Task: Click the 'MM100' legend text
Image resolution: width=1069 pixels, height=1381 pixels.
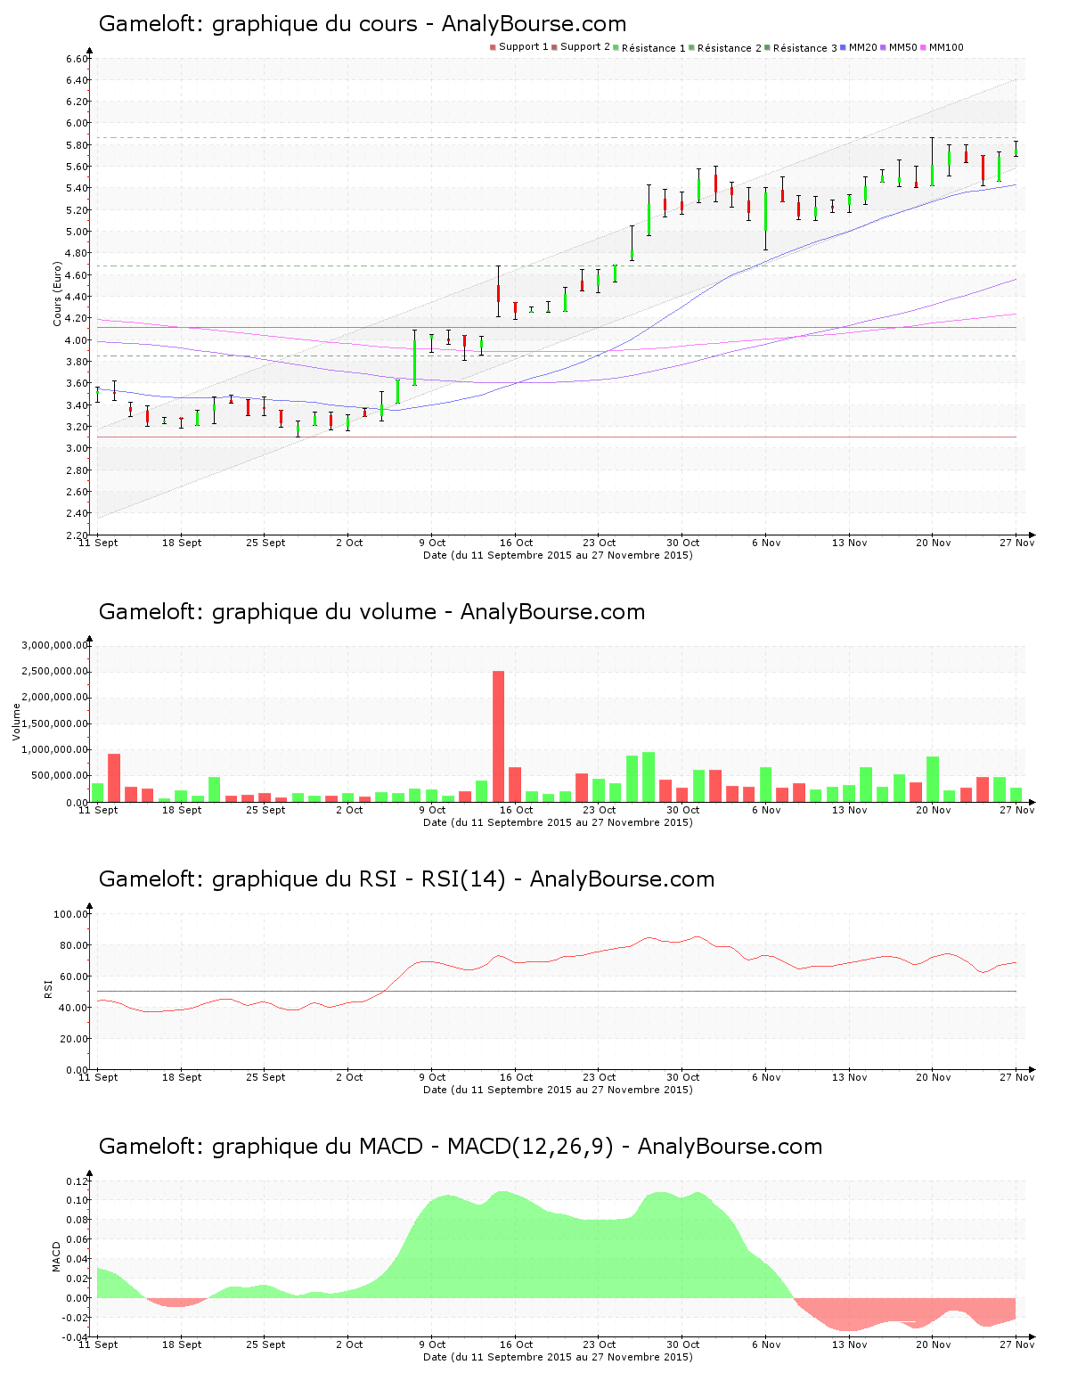Action: tap(946, 47)
